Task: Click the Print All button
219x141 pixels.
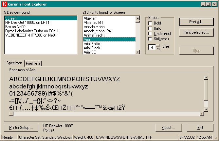Action: [x=196, y=22]
